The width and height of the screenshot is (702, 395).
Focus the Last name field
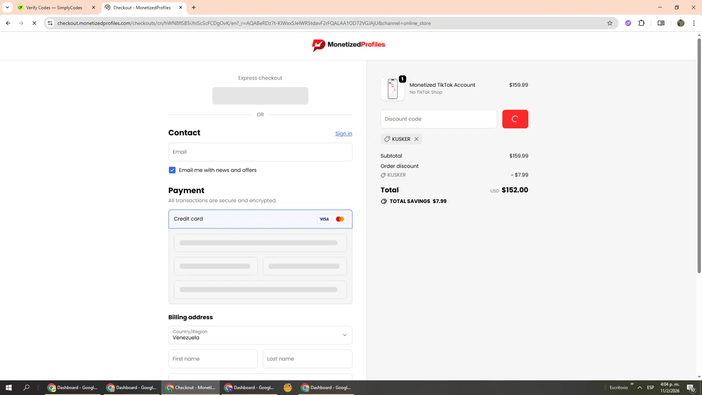click(307, 359)
